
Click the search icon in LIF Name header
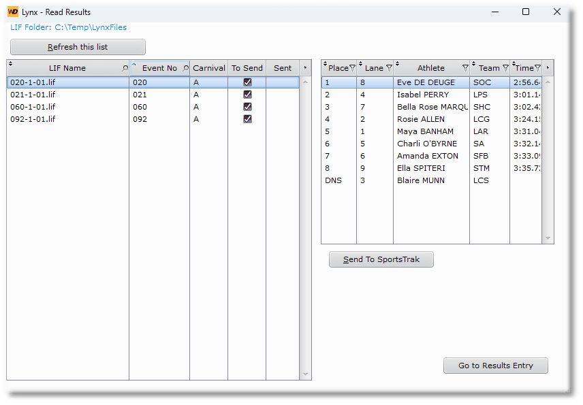coord(125,68)
